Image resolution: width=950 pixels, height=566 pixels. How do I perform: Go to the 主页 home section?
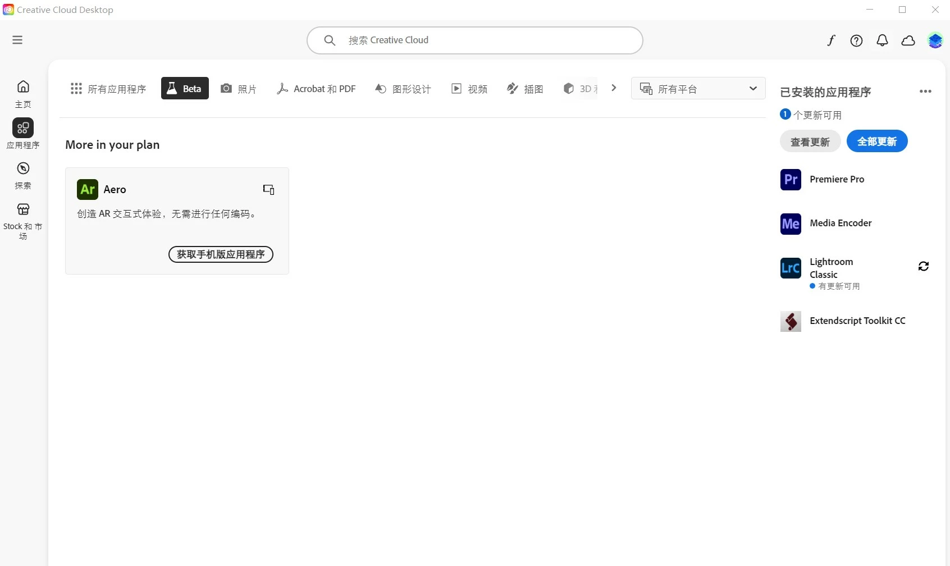pos(23,94)
